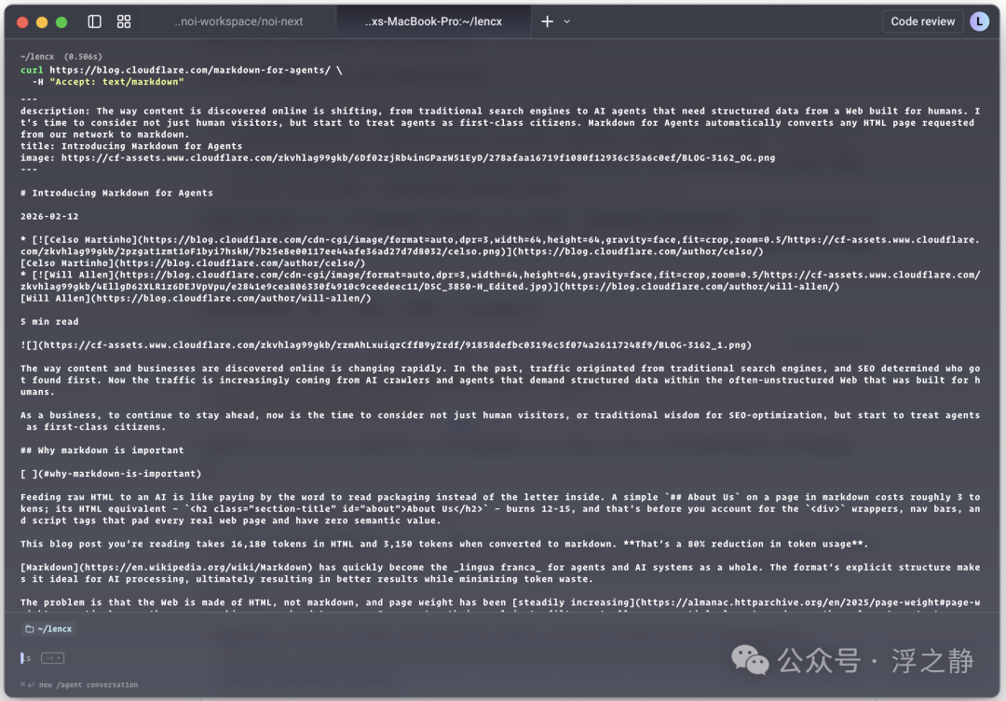Click the "title: Introducing Markdown for Agents" line
Image resolution: width=1006 pixels, height=701 pixels.
coord(131,147)
